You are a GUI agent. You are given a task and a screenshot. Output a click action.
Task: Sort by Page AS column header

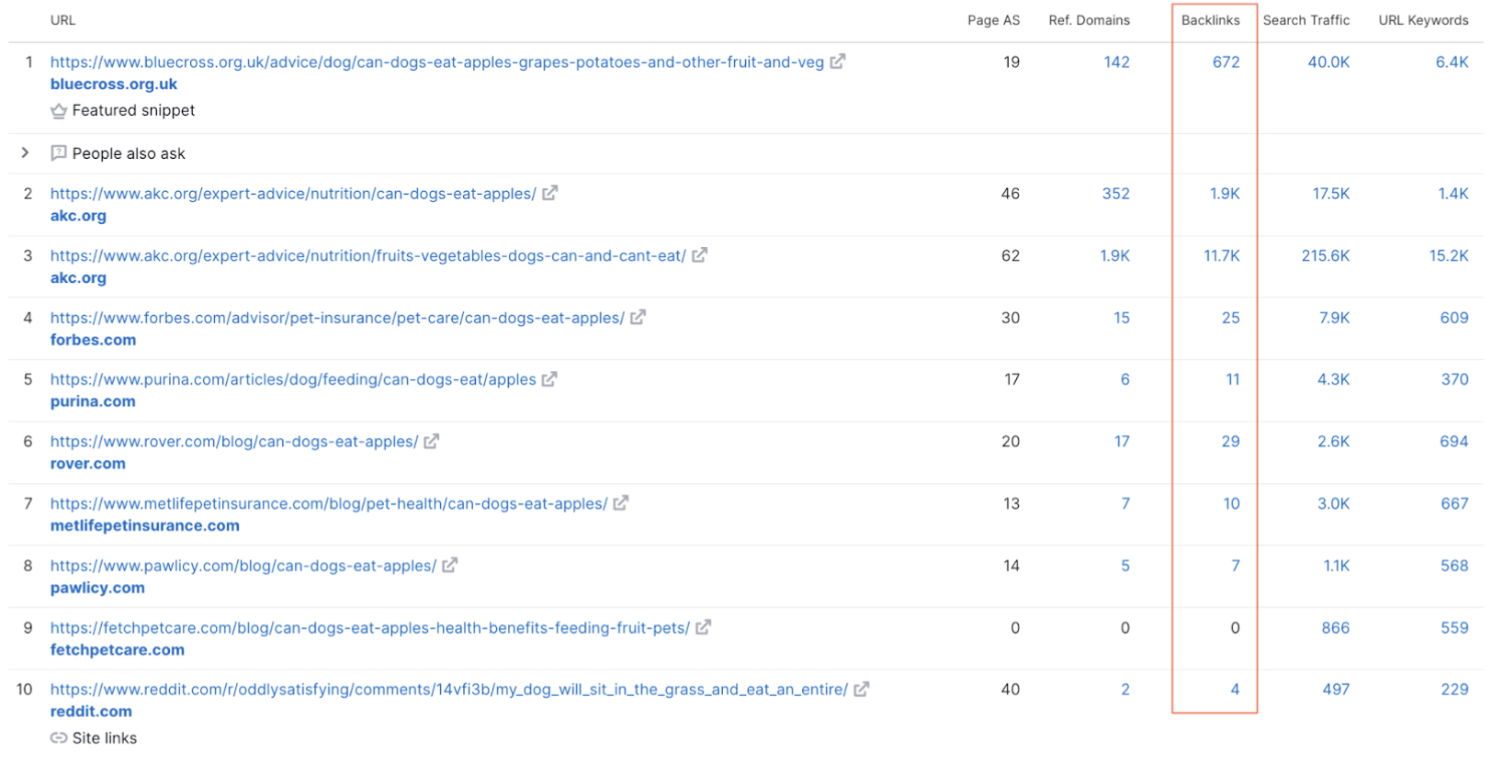point(993,20)
